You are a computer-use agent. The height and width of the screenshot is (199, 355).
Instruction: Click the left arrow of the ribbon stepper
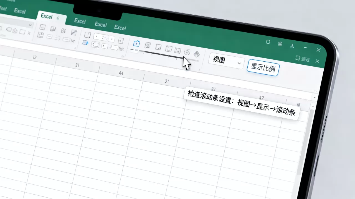[x=97, y=36]
